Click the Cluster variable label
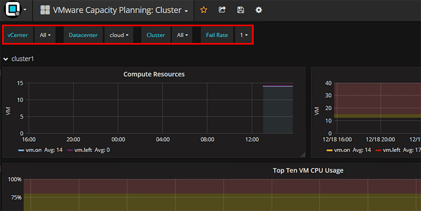Viewport: 421px width, 211px height. [x=156, y=35]
